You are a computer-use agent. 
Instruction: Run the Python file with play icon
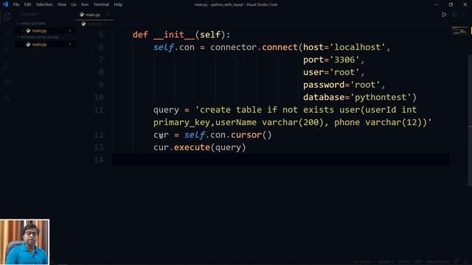tap(444, 15)
